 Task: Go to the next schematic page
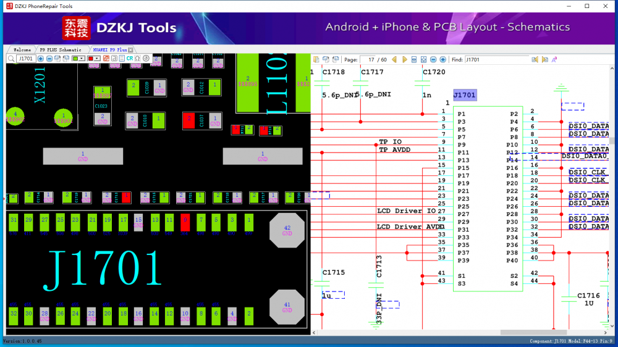click(x=405, y=60)
